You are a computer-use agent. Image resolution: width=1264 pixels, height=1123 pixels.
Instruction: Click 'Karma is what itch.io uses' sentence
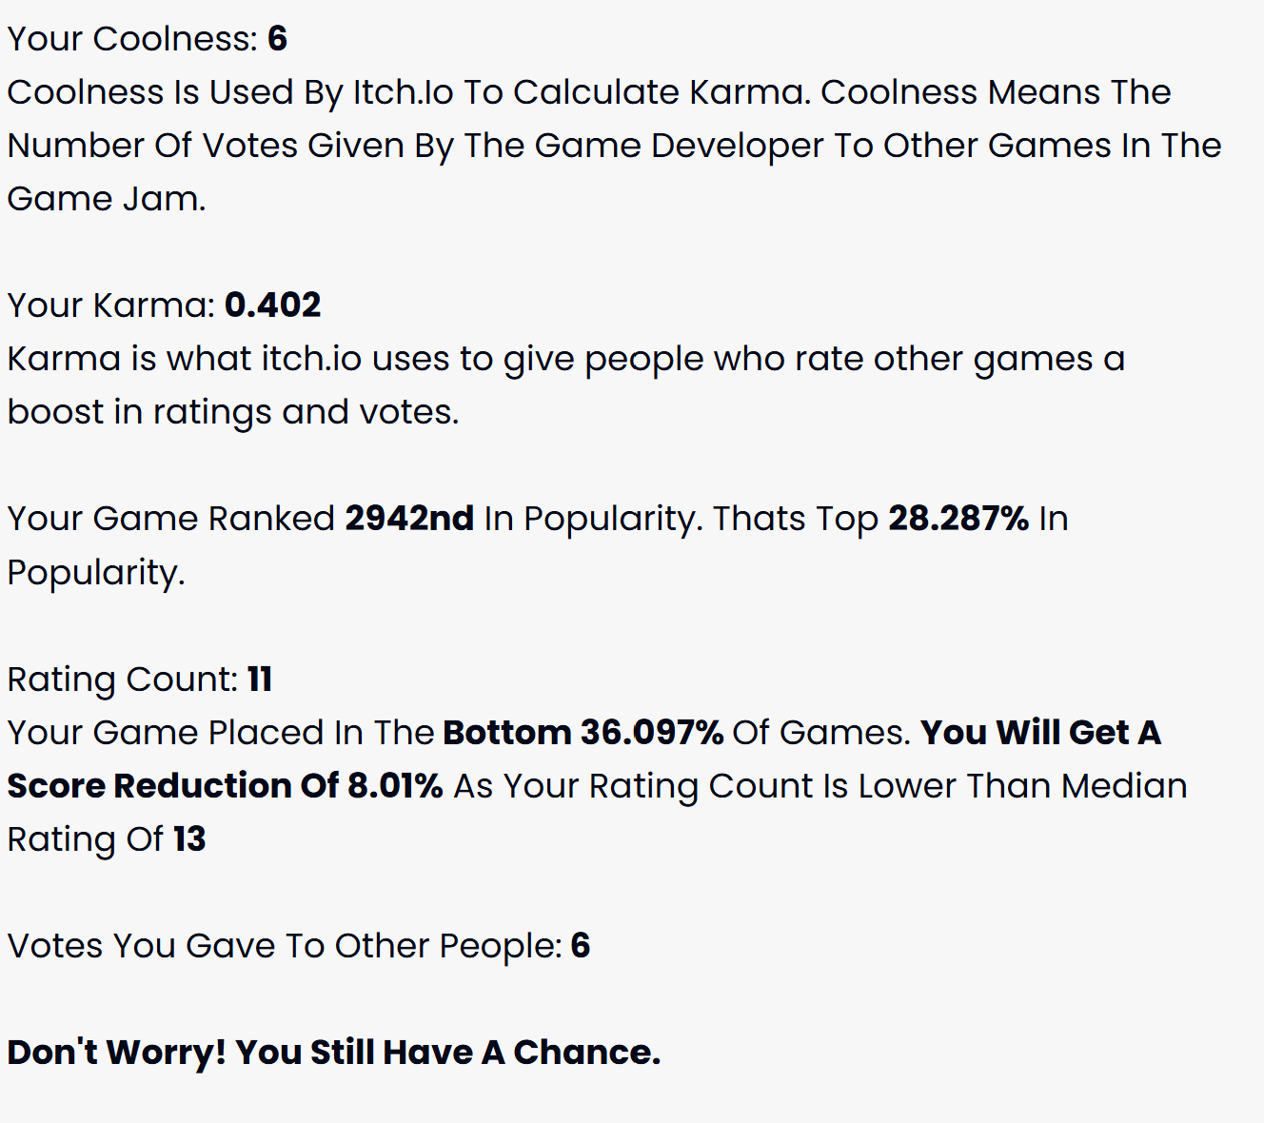pos(566,385)
